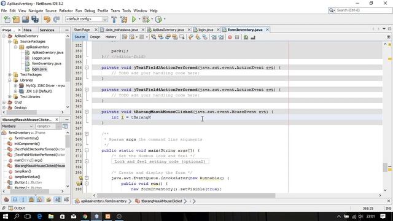Open the Navigate menu
The image size is (393, 221).
point(36,11)
